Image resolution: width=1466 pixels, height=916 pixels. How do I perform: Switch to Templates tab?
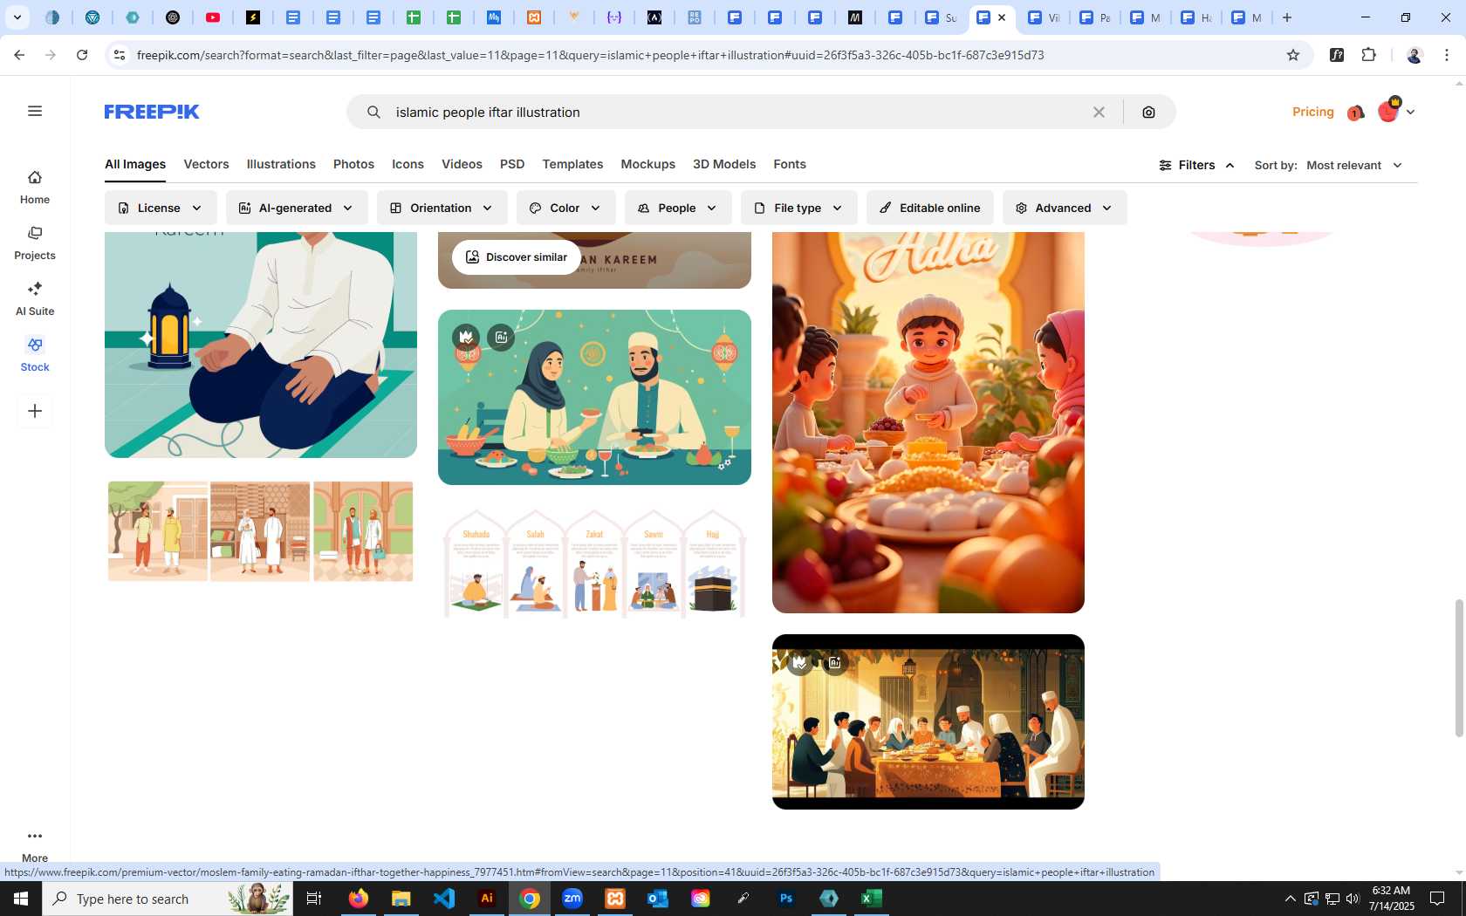click(572, 164)
